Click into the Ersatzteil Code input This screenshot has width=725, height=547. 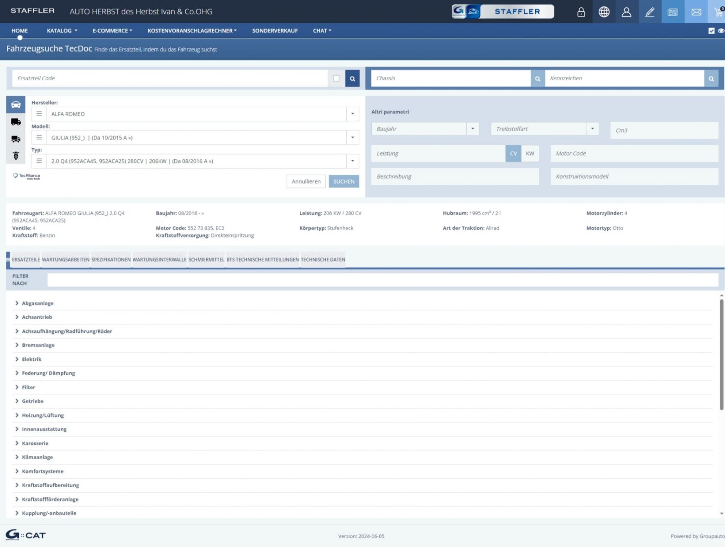coord(170,78)
